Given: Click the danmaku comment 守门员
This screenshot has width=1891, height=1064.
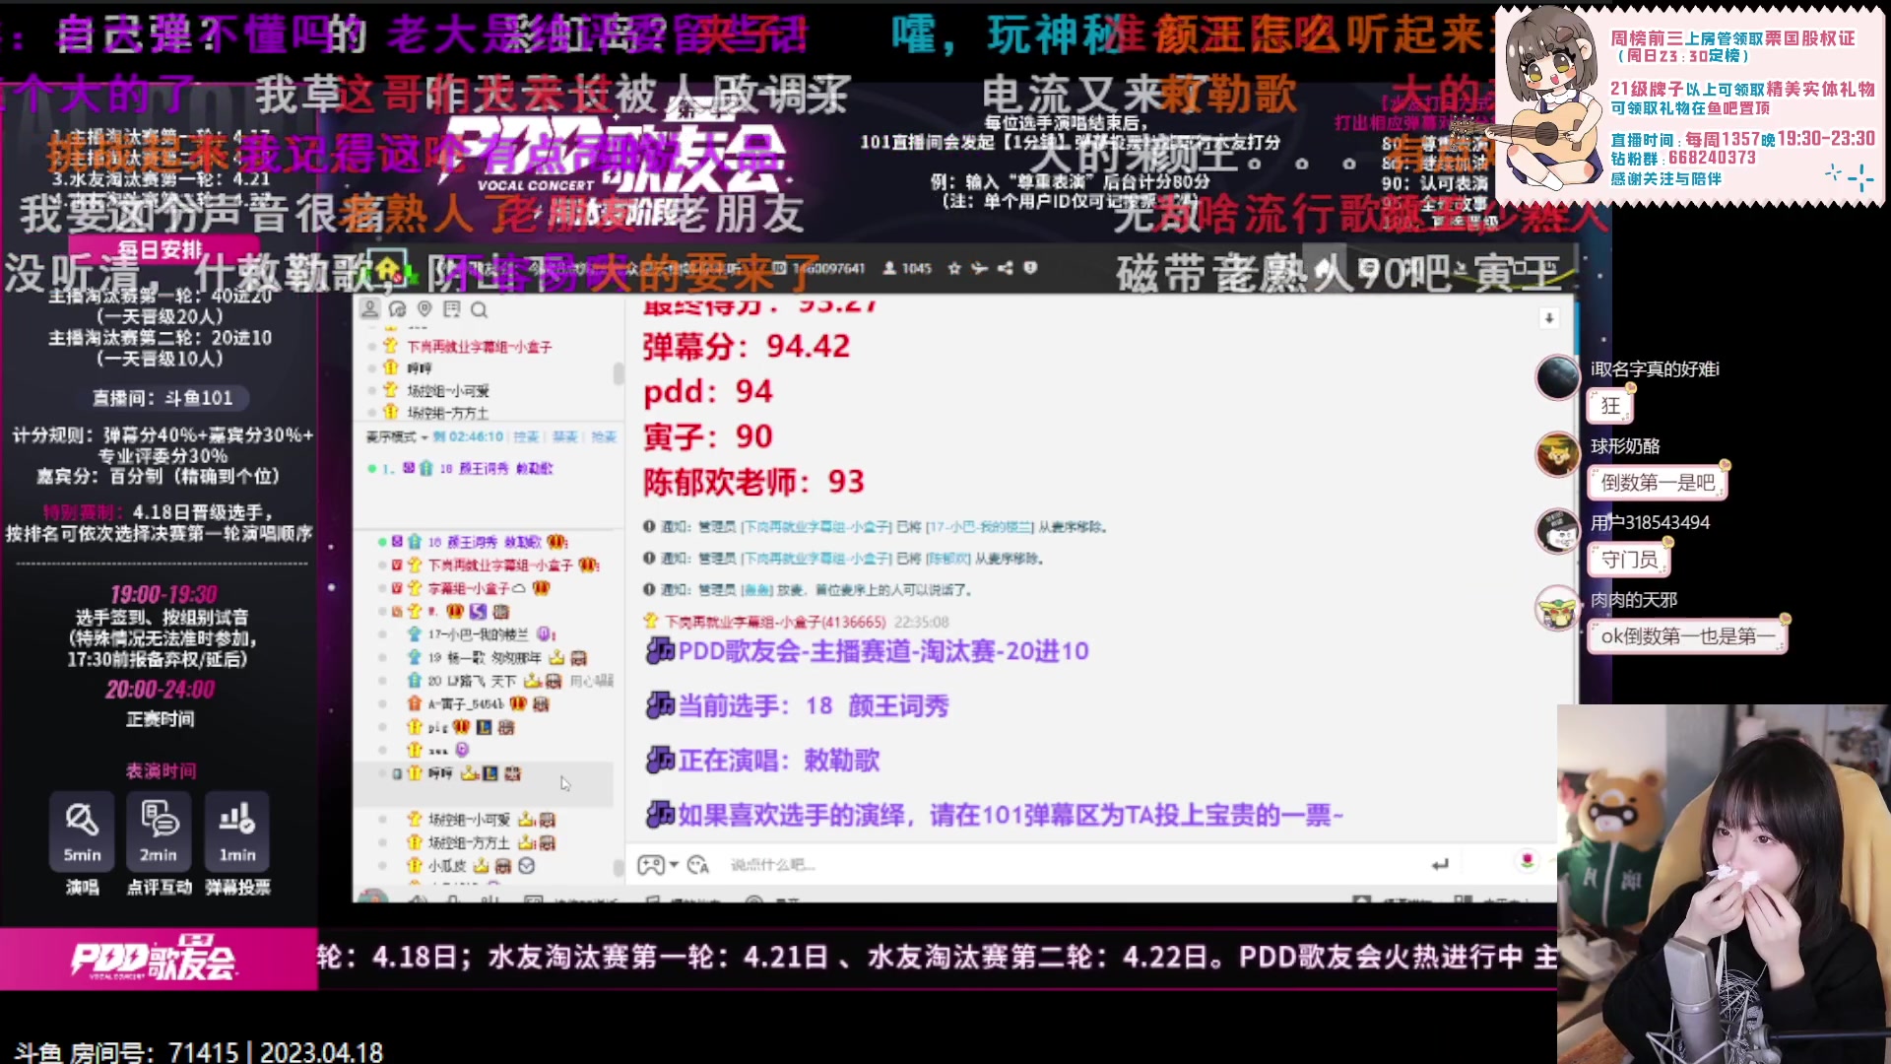Looking at the screenshot, I should click(x=1630, y=560).
